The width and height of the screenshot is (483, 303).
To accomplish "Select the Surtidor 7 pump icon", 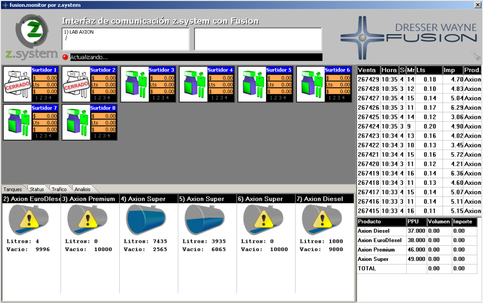I will point(17,122).
